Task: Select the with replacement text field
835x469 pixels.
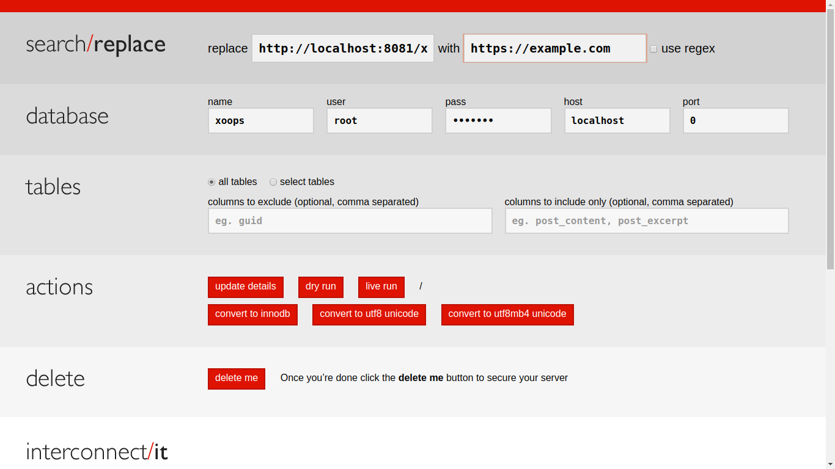Action: [554, 48]
